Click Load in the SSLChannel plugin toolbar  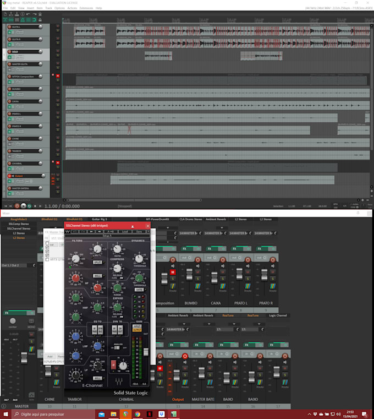coord(125,231)
